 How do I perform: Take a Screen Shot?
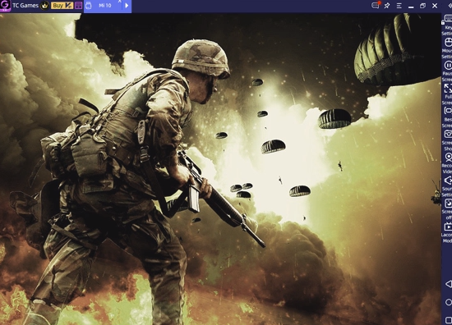tap(448, 140)
